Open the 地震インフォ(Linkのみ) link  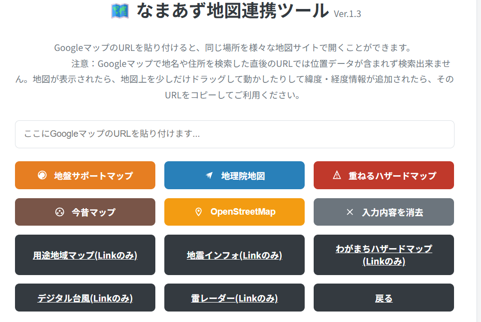coord(234,255)
